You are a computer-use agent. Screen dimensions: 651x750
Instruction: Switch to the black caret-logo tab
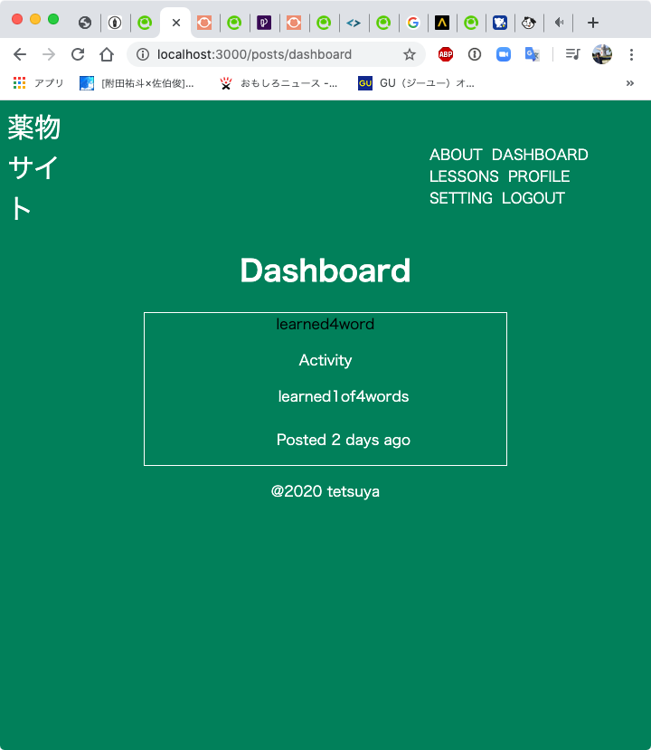click(442, 23)
